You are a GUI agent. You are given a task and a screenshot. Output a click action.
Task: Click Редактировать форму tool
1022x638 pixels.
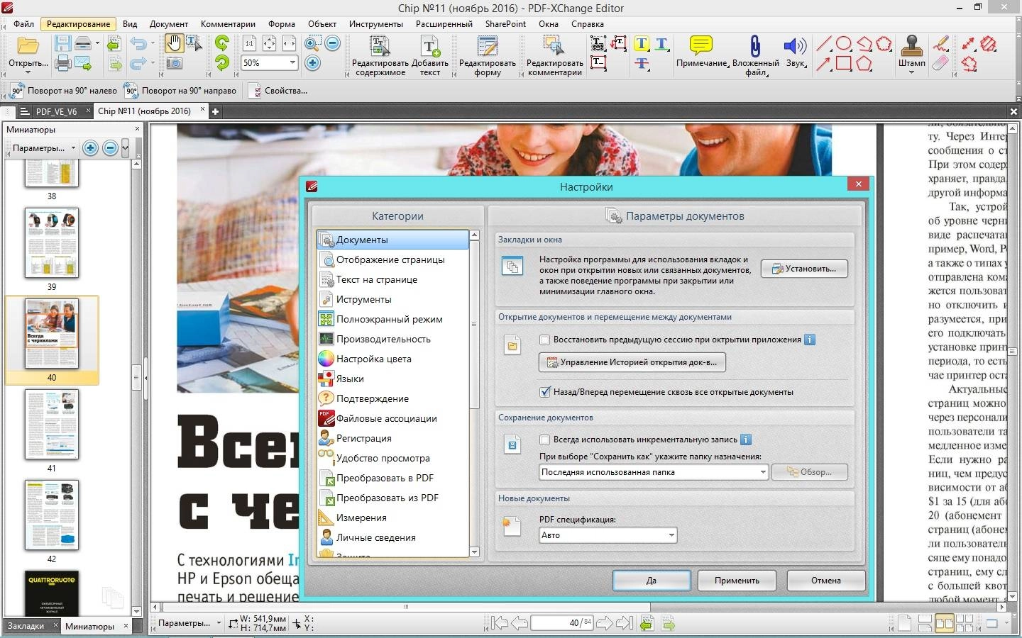tap(488, 55)
